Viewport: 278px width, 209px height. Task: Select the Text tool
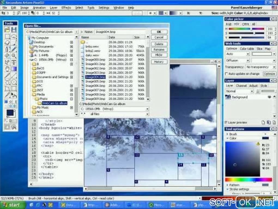click(x=14, y=62)
